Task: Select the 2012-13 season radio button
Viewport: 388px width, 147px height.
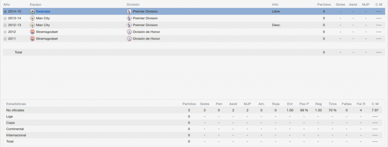Action: point(5,25)
